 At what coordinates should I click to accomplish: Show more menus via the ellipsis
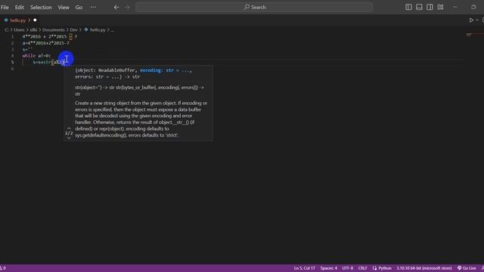(x=93, y=7)
